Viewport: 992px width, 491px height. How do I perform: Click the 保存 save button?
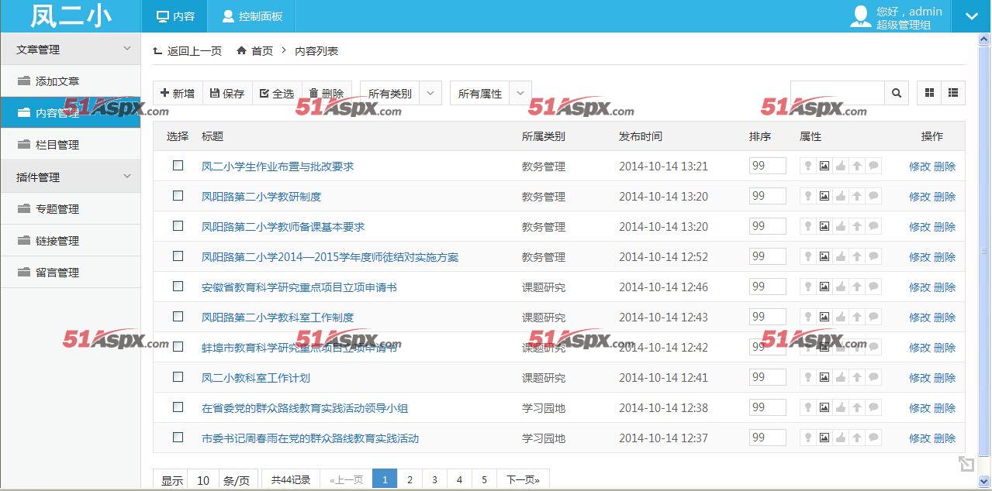click(227, 93)
